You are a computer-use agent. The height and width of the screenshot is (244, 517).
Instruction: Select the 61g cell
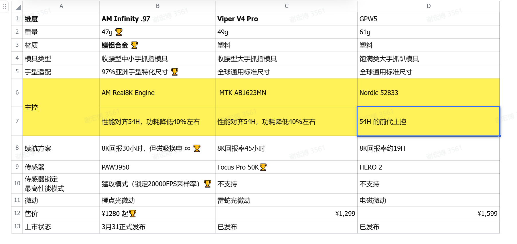click(429, 32)
